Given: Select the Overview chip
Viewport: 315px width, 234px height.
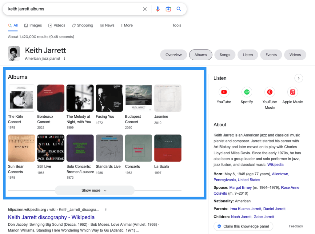Looking at the screenshot, I should pyautogui.click(x=173, y=55).
